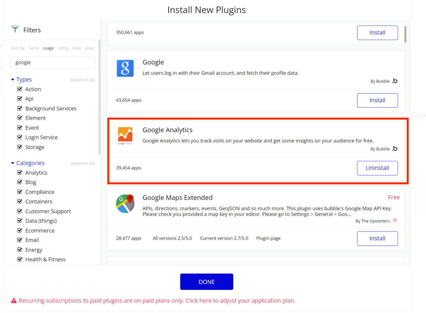Click All versions 2.5/5.0 rating
Viewport: 426px width, 313px height.
click(172, 238)
